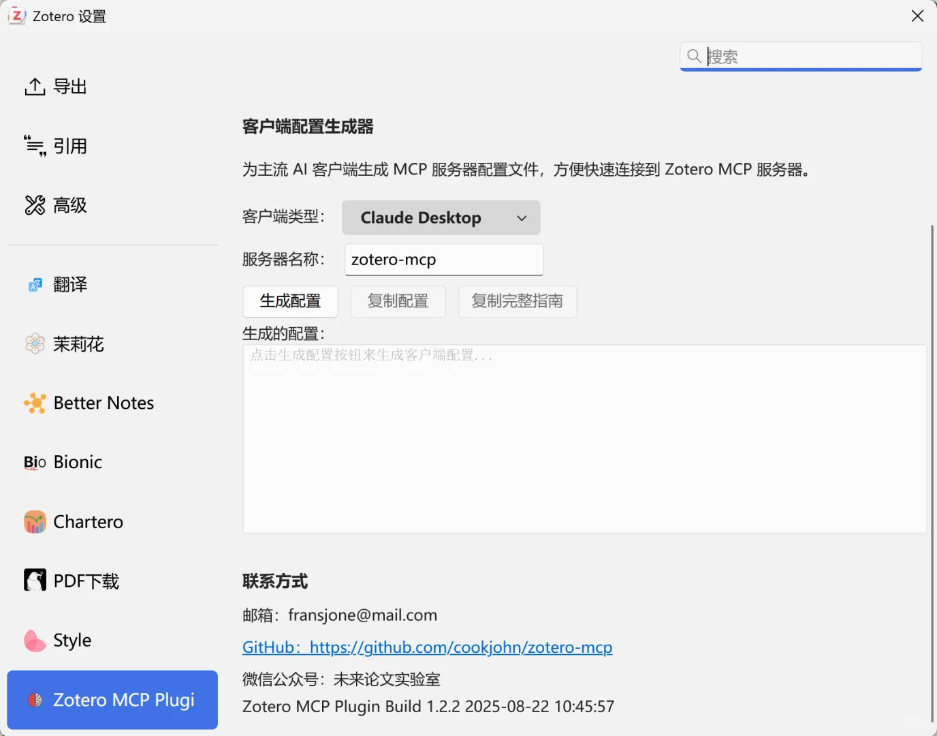This screenshot has height=736, width=937.
Task: Open 高级 advanced settings wrench icon
Action: [35, 204]
